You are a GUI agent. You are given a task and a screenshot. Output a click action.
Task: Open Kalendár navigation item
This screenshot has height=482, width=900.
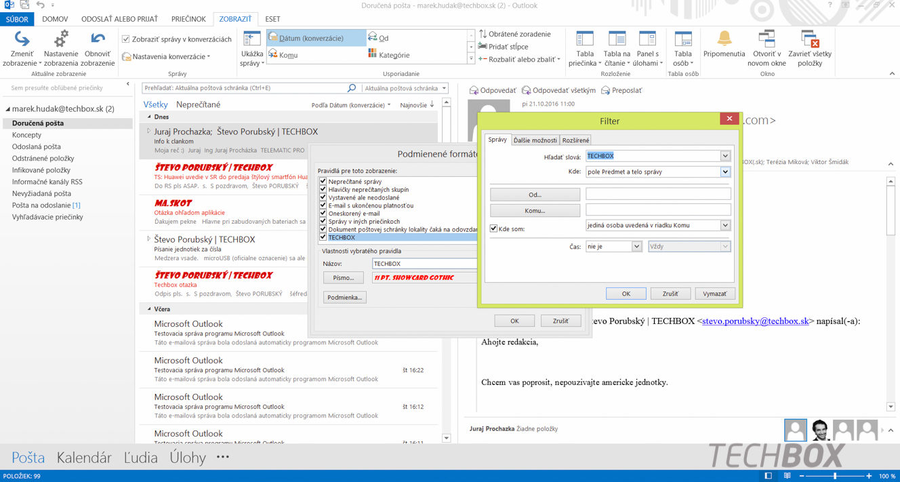[x=84, y=458]
